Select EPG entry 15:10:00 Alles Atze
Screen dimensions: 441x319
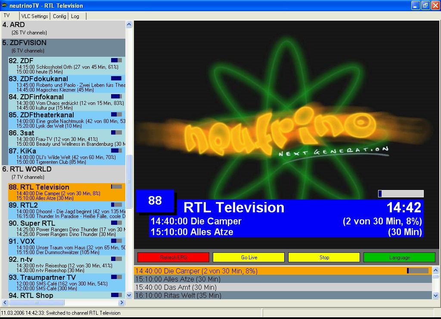[283, 279]
